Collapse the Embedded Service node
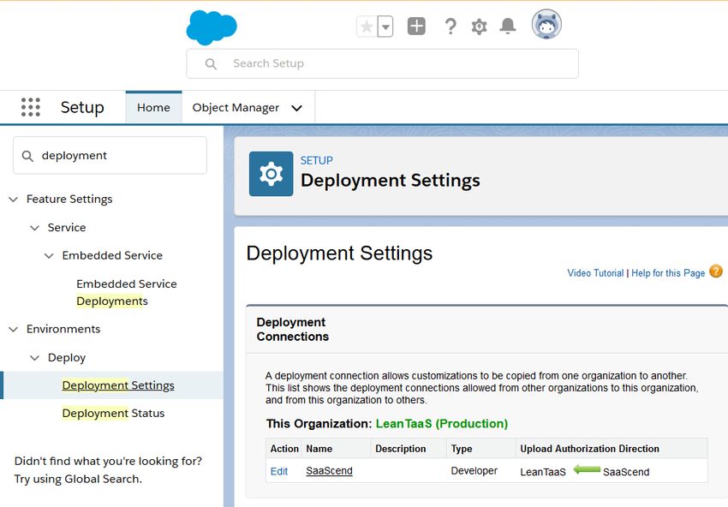This screenshot has height=507, width=728. pos(49,256)
